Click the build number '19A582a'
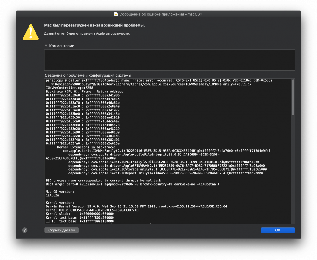 click(52, 195)
